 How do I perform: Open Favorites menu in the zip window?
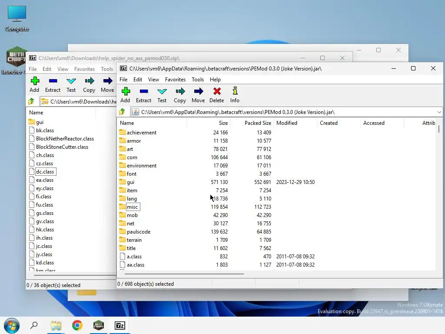84,69
